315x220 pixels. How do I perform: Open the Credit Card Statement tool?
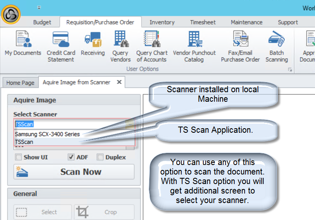pos(61,45)
